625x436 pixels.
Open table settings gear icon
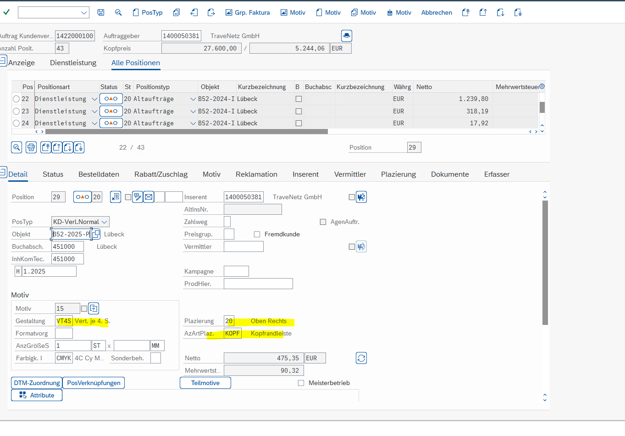pyautogui.click(x=542, y=86)
